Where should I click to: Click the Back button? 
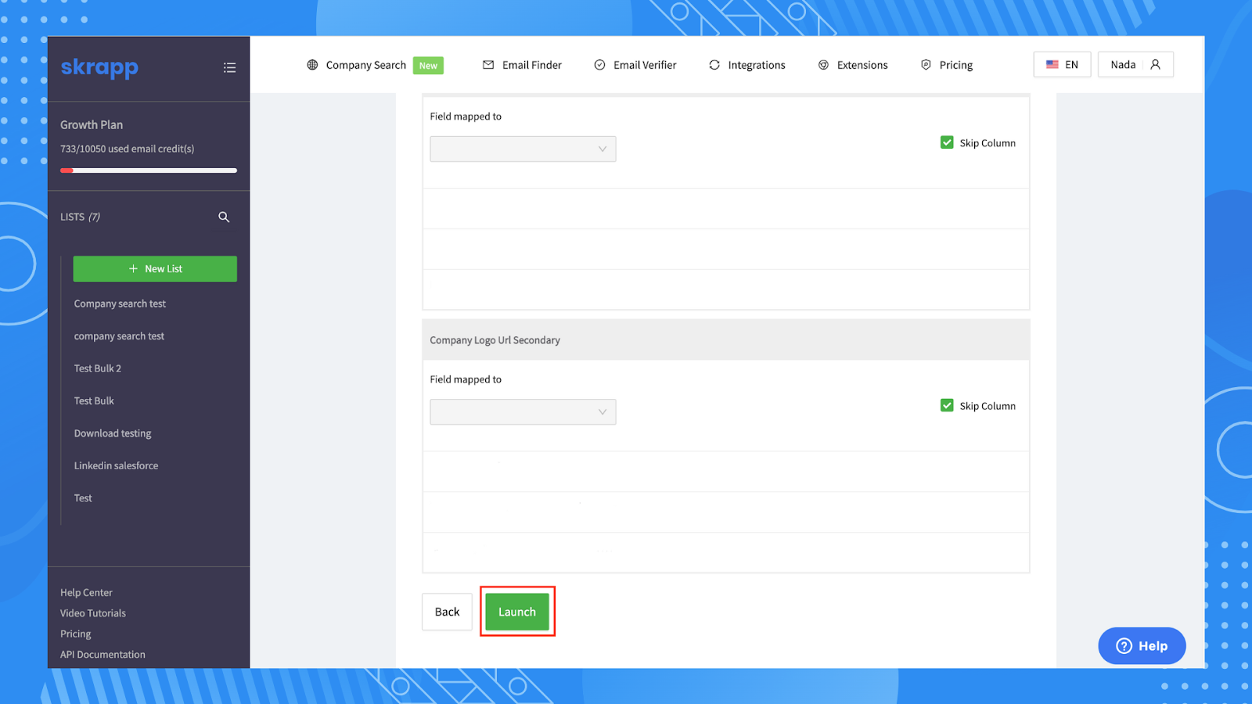point(447,612)
